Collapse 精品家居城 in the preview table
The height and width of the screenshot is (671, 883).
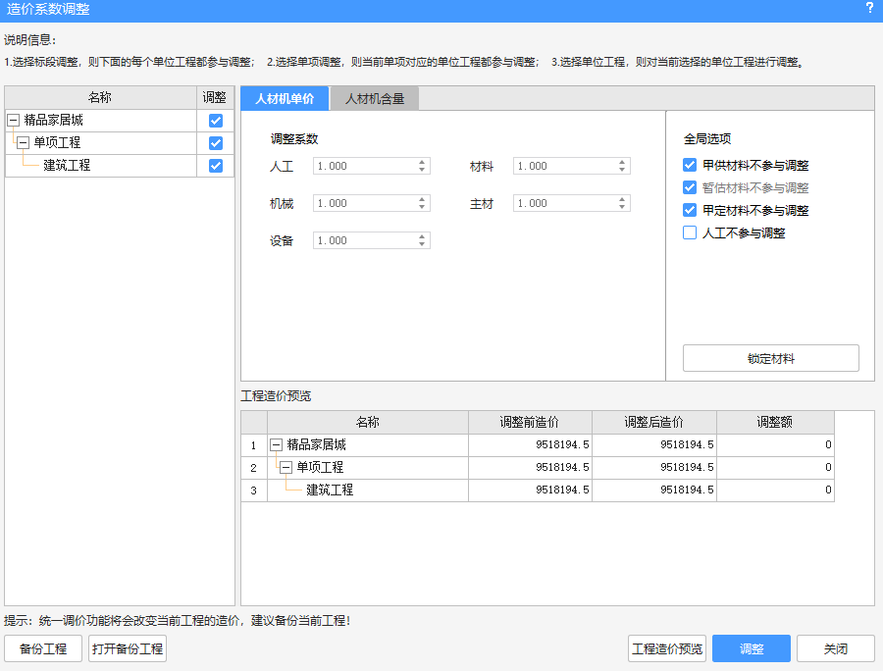tap(276, 444)
